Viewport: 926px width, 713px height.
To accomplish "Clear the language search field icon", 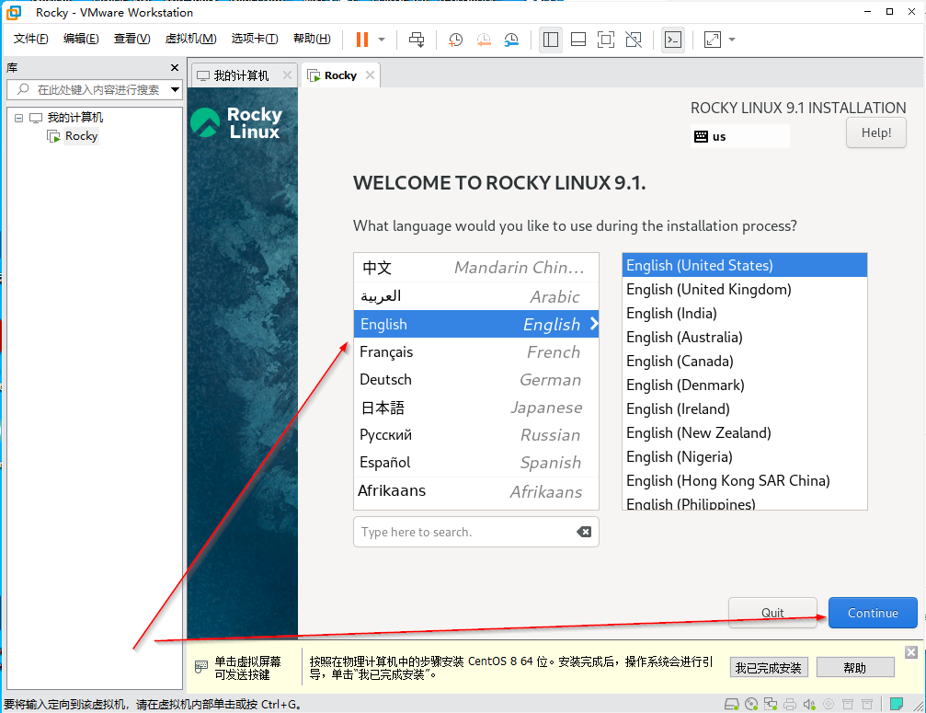I will pos(584,532).
